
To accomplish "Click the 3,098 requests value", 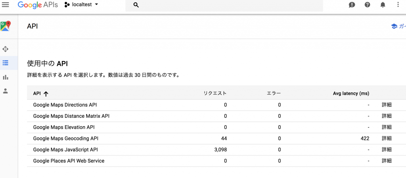I will (220, 149).
